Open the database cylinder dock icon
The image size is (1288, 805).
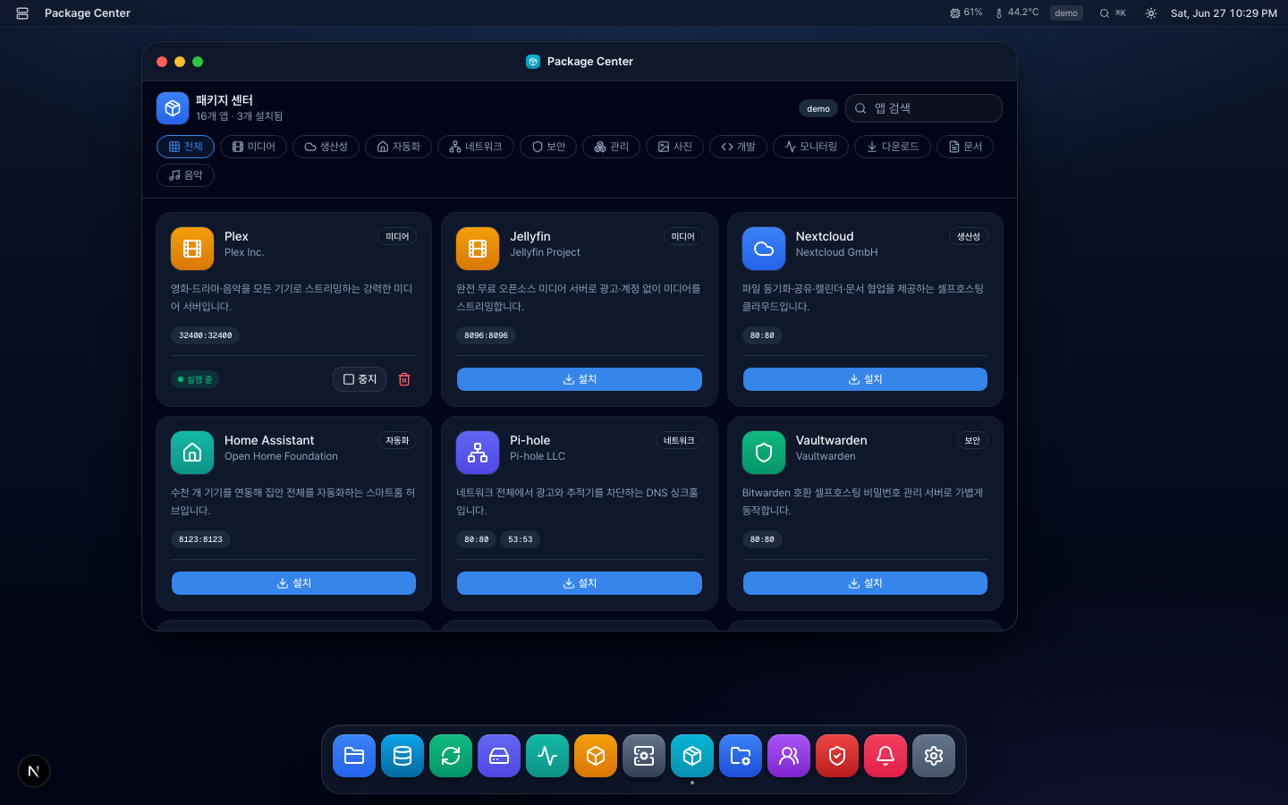(x=402, y=756)
